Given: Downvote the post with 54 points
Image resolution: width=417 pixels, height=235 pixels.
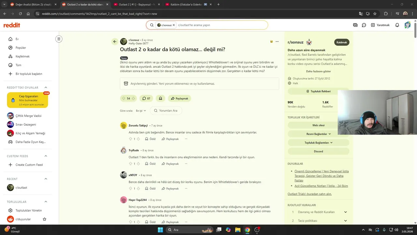Looking at the screenshot, I should (133, 98).
